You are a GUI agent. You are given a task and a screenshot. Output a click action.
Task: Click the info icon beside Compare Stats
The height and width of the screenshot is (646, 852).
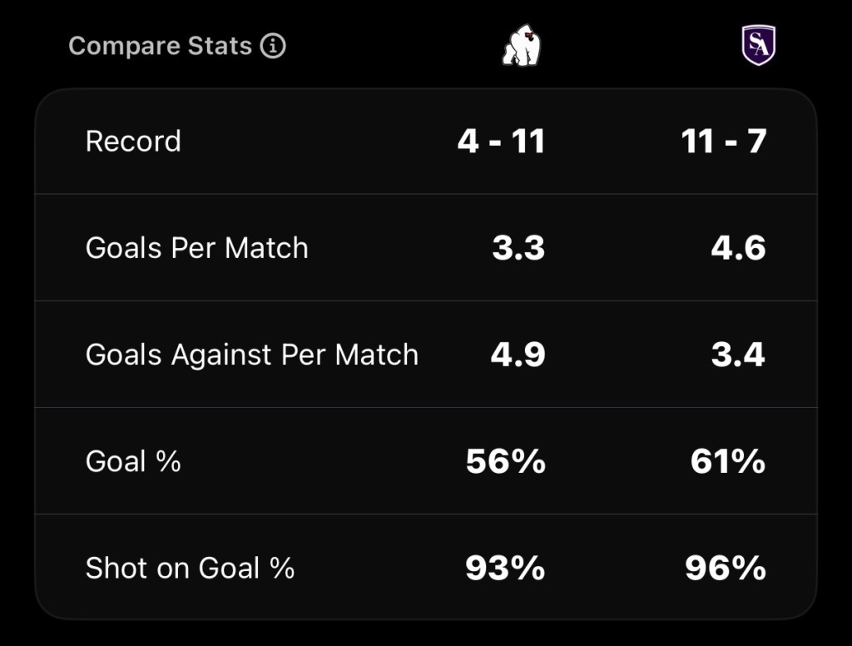[273, 46]
